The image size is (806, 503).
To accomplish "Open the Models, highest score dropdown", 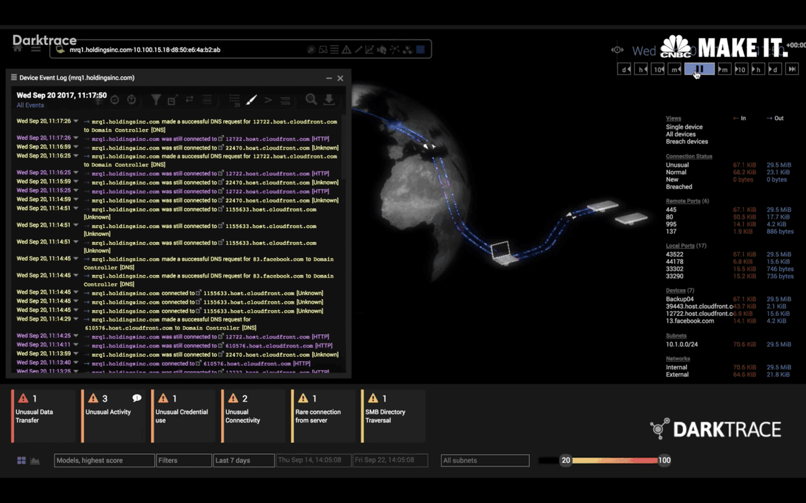I will 104,461.
